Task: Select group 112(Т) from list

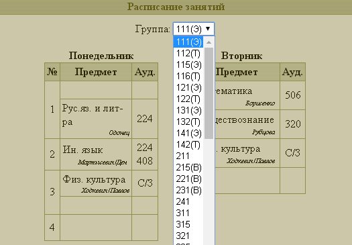Action: [188, 54]
